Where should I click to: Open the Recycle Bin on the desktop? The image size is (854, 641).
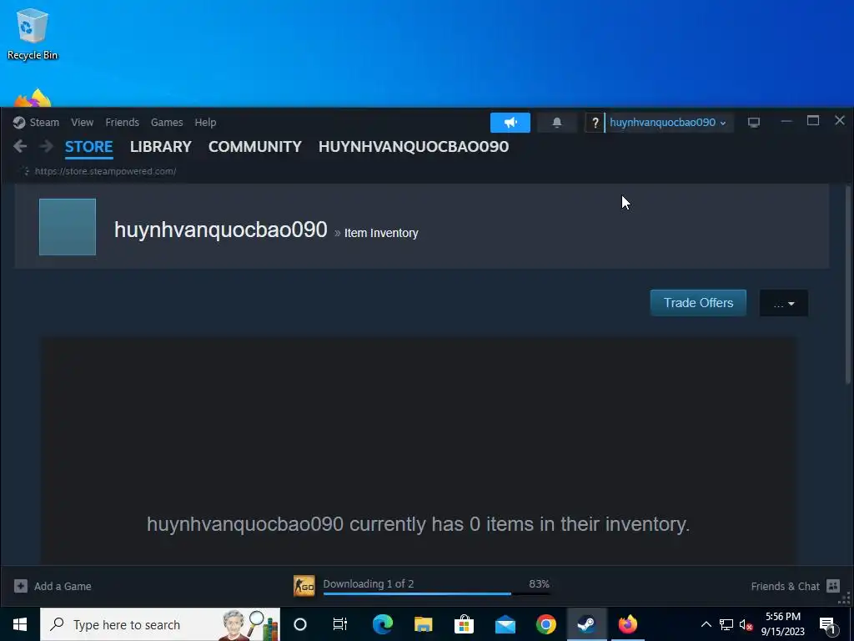[33, 33]
